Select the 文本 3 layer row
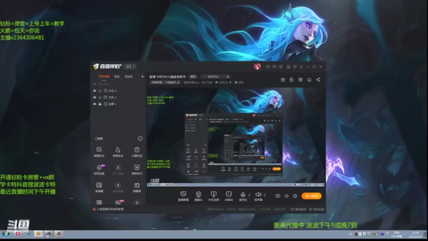The height and width of the screenshot is (241, 428). 118,91
